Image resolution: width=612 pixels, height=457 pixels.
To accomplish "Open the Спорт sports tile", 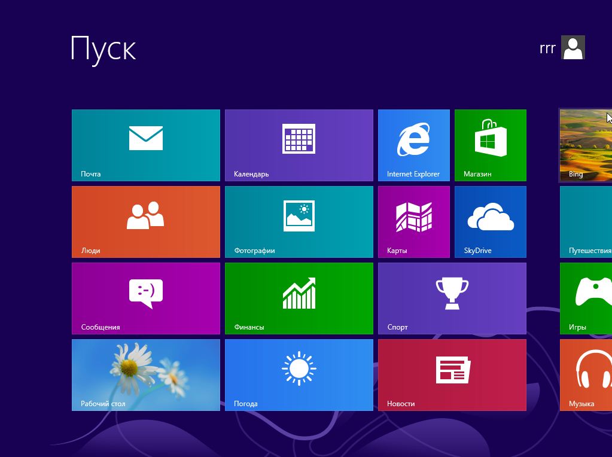I will tap(452, 298).
